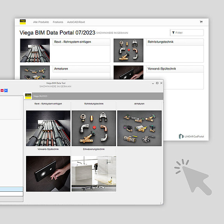Click the Viega 06/2023 header bar

(98, 96)
